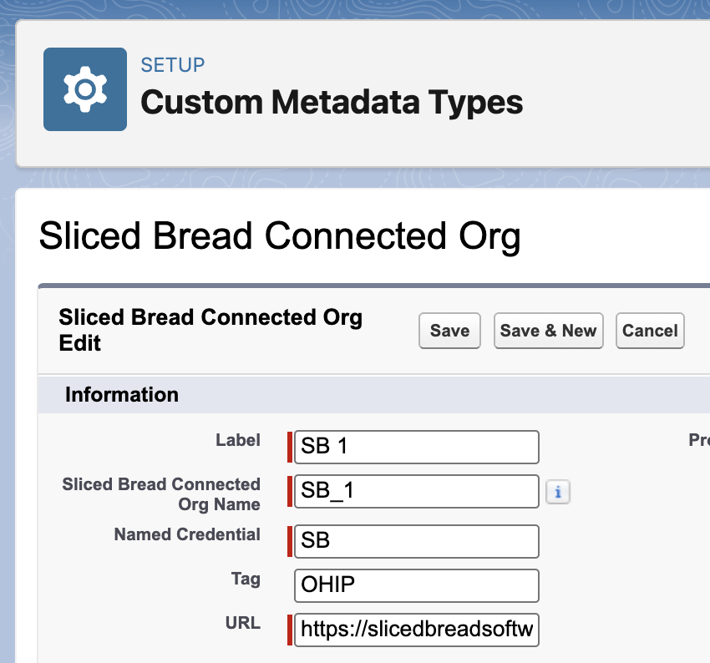Click into the Tag field showing OHIP
The image size is (710, 663).
(x=416, y=585)
